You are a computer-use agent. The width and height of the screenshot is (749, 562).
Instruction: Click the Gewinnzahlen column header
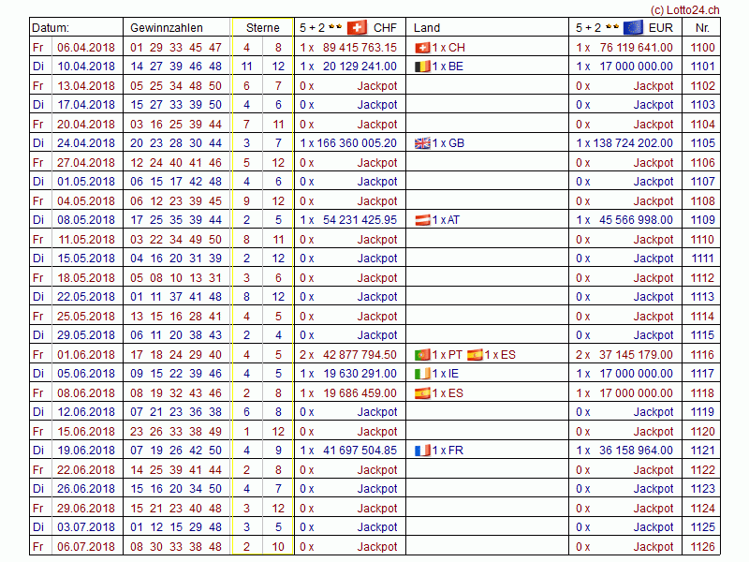click(166, 28)
